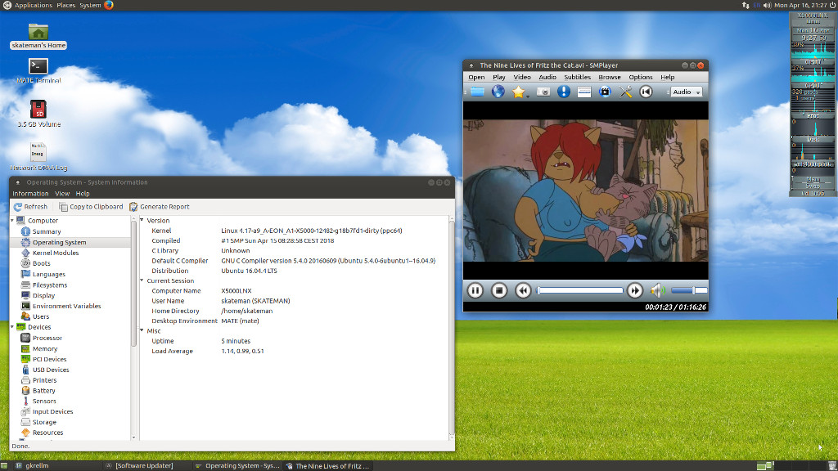
Task: Take a screenshot with SMPlayer camera icon
Action: [x=543, y=92]
